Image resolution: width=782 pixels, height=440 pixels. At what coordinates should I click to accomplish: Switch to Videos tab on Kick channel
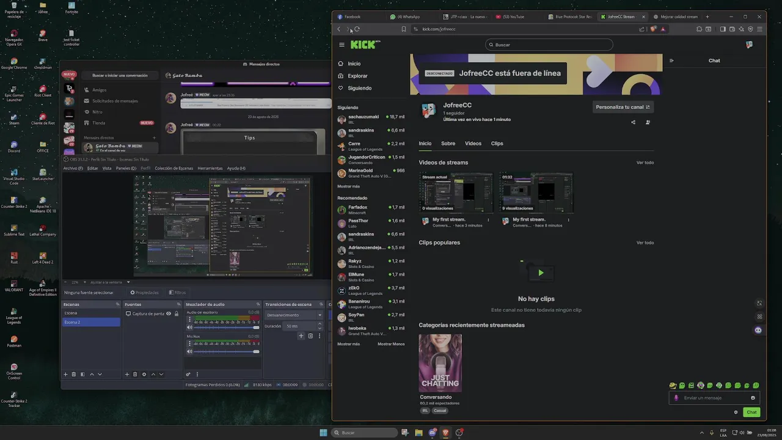click(473, 144)
